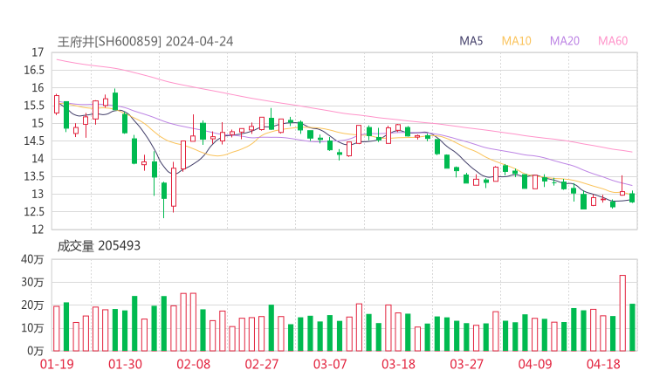
Task: Click the 01-30 date label
Action: 125,364
